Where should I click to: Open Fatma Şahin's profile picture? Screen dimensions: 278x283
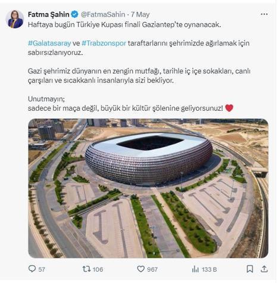tap(15, 19)
